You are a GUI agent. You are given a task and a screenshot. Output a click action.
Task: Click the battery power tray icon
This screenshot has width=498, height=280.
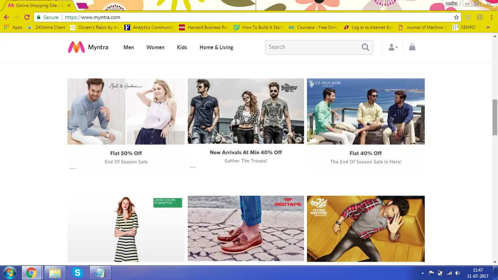coord(440,273)
